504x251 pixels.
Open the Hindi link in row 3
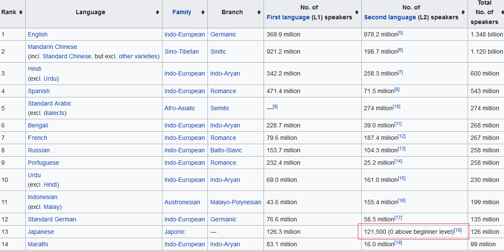(x=34, y=69)
